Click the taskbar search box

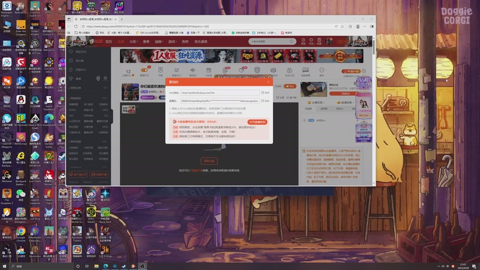tap(41, 266)
